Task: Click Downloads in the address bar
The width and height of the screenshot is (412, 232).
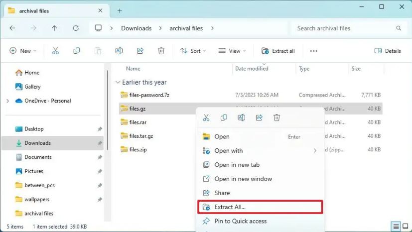Action: (137, 28)
